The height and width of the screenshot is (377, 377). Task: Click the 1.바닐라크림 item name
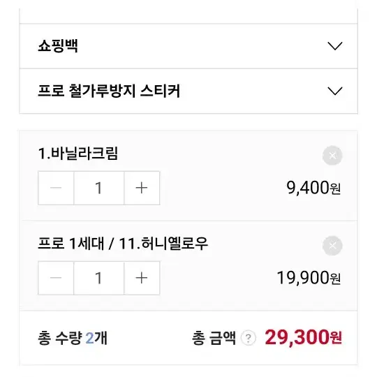click(78, 153)
